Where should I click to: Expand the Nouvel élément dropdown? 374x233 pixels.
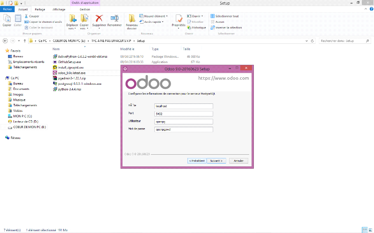click(x=156, y=16)
